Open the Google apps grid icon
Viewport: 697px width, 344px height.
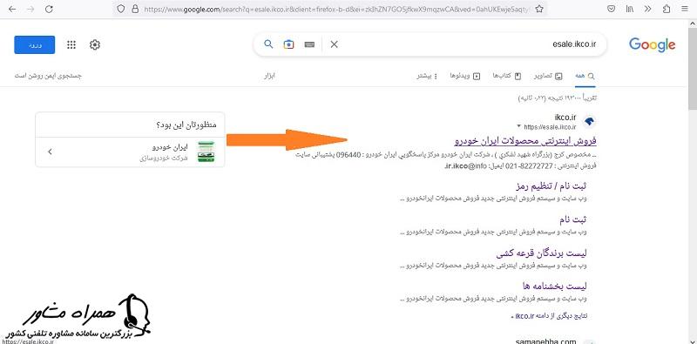coord(71,45)
